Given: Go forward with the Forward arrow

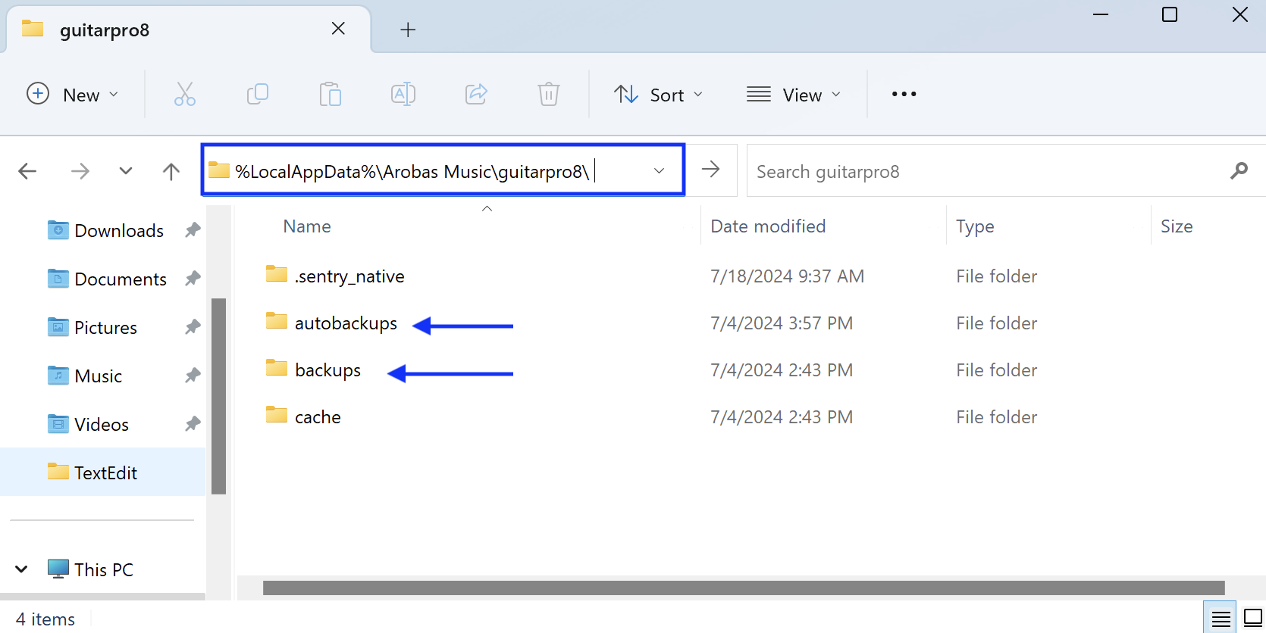Looking at the screenshot, I should click(80, 171).
